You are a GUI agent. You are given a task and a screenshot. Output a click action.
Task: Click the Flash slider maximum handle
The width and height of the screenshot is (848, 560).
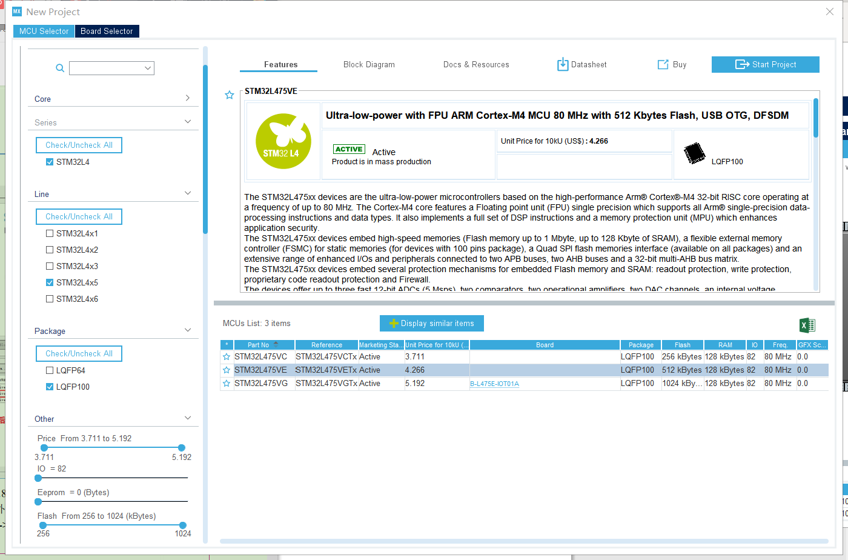(183, 525)
